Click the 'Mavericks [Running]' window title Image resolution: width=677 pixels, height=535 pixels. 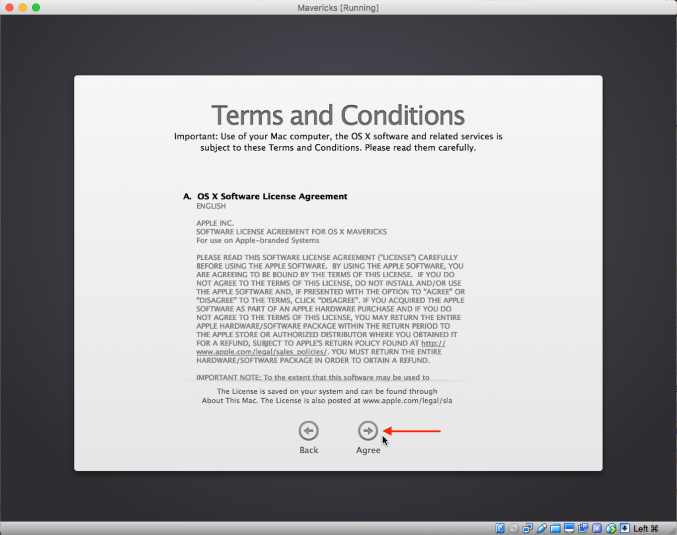pos(338,7)
